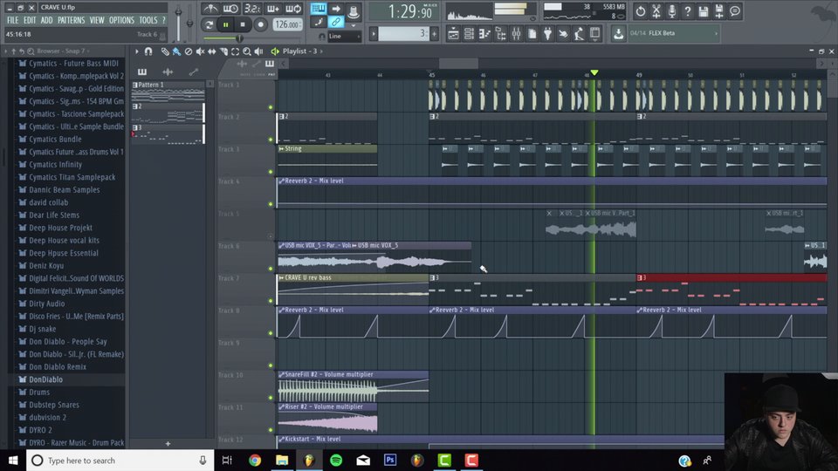This screenshot has width=838, height=471.
Task: Expand the FLEX Beta news arrow
Action: pos(716,33)
